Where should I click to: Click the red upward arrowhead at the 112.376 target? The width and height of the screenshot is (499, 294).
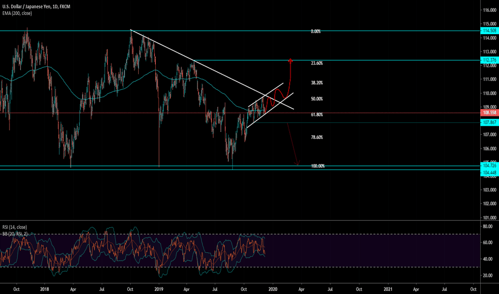pyautogui.click(x=290, y=60)
